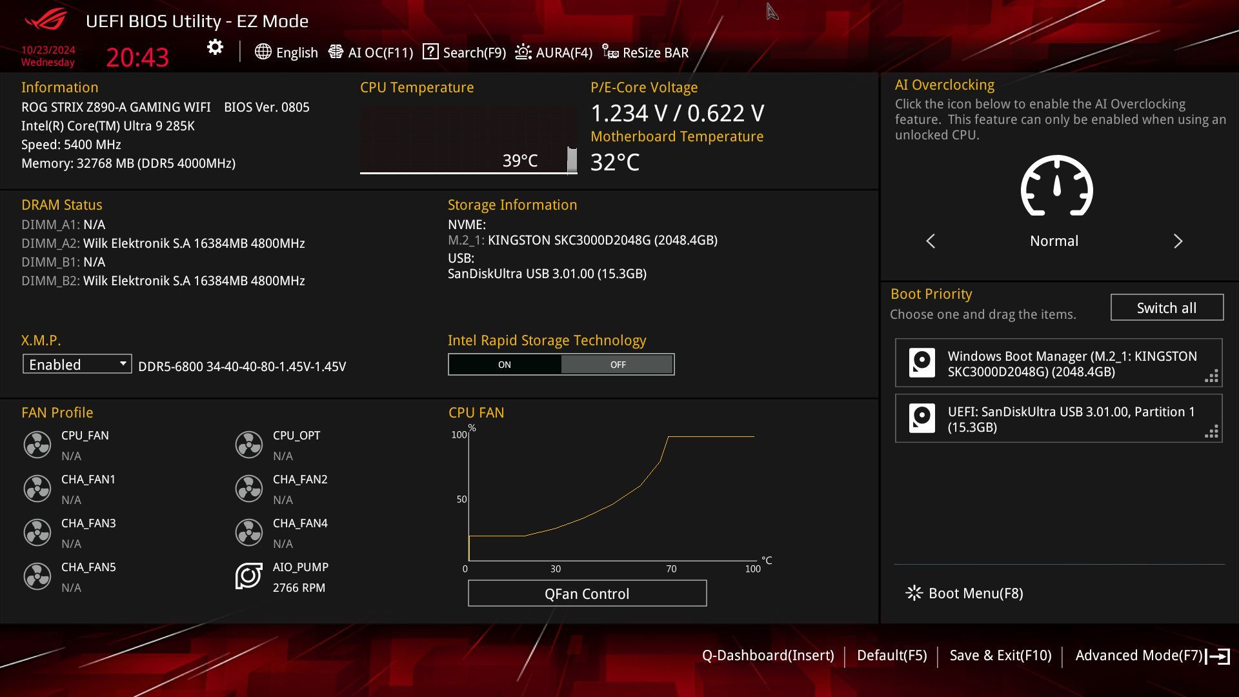Click the AI Overclocking gauge icon
The height and width of the screenshot is (697, 1239).
pos(1056,186)
